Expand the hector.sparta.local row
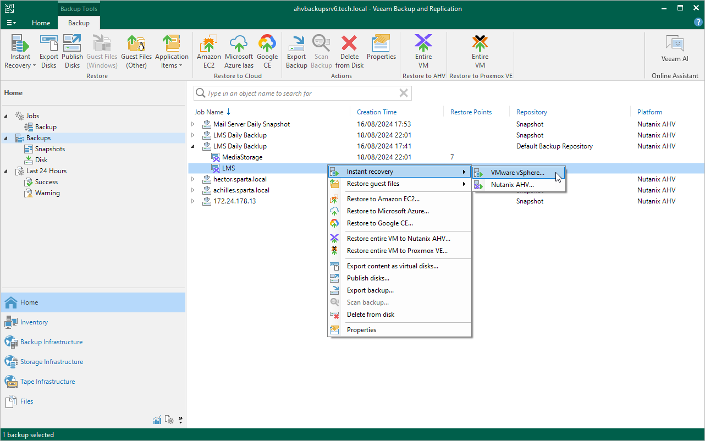 193,179
